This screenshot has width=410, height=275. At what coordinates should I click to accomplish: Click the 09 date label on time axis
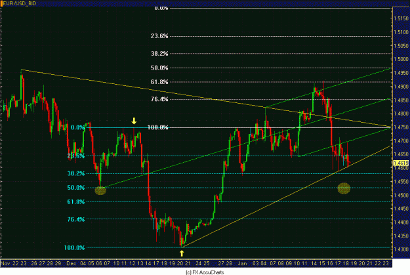point(289,263)
